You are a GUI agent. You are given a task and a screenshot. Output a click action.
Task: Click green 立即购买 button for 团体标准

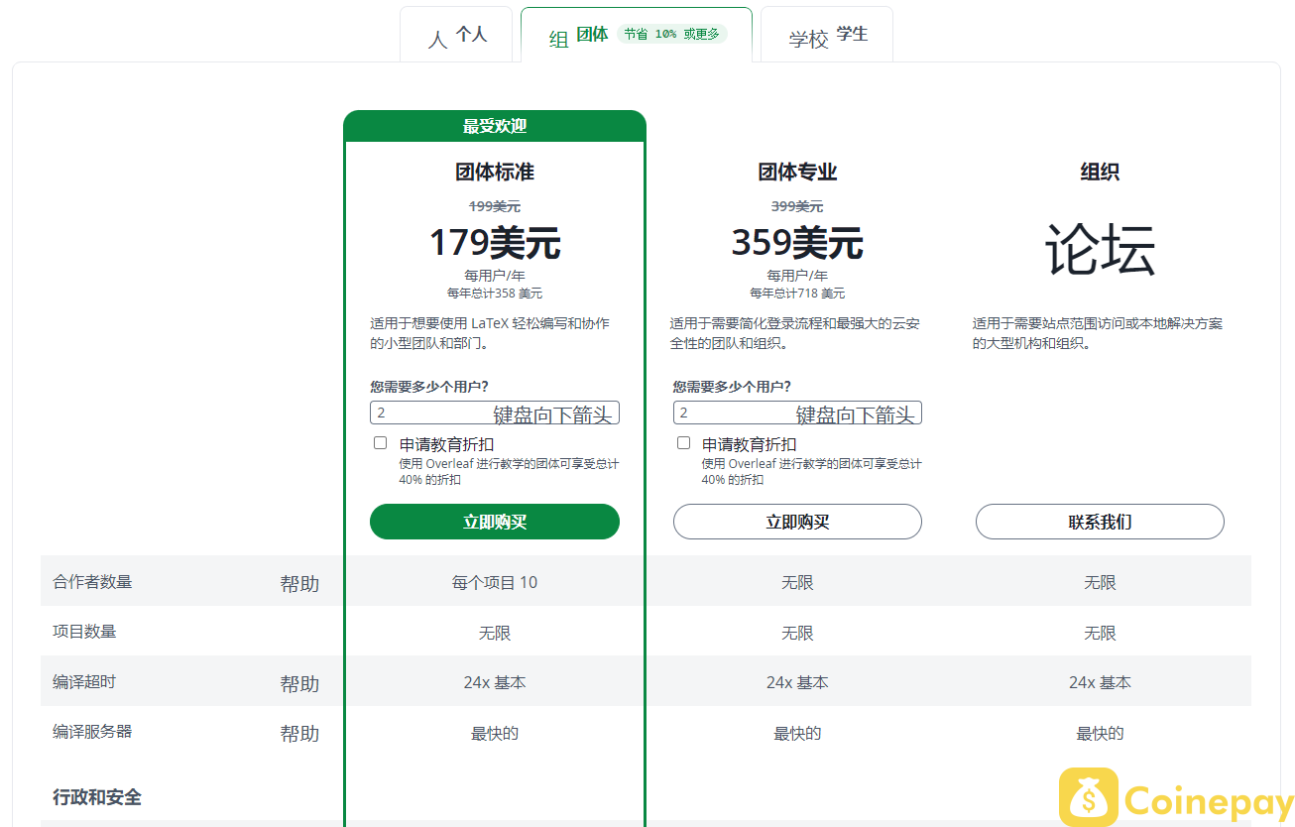(495, 522)
